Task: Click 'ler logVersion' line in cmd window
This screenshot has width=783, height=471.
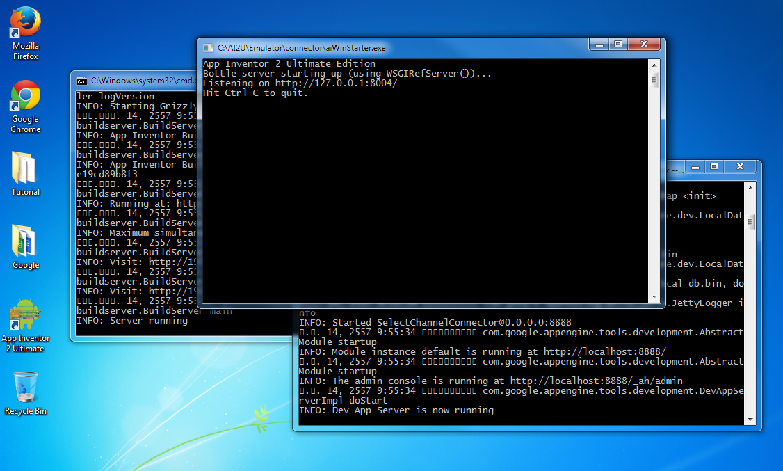Action: click(x=115, y=97)
